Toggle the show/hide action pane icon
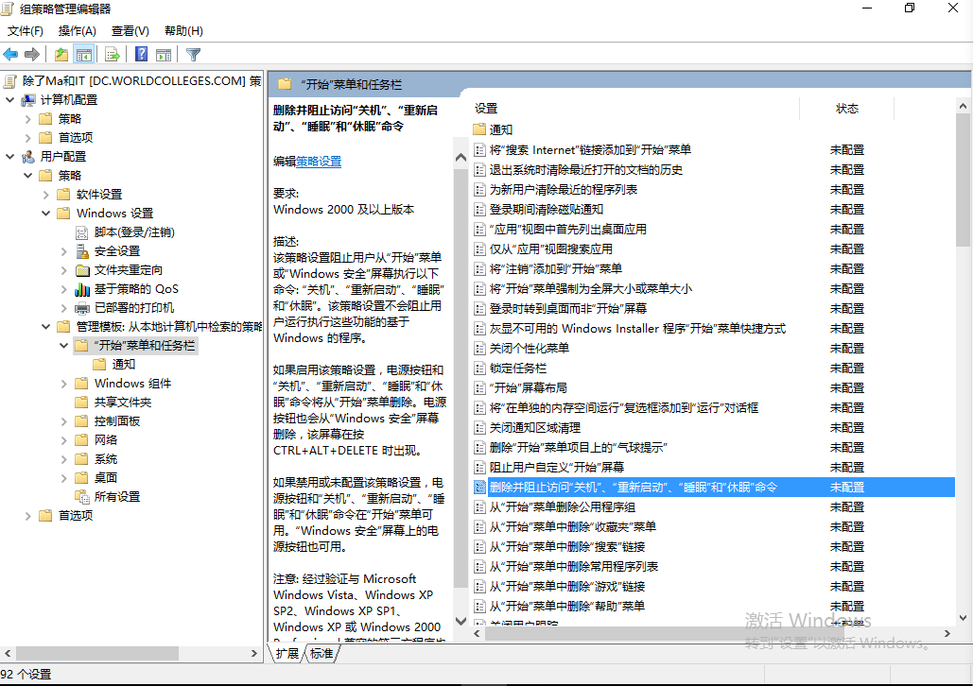 164,54
